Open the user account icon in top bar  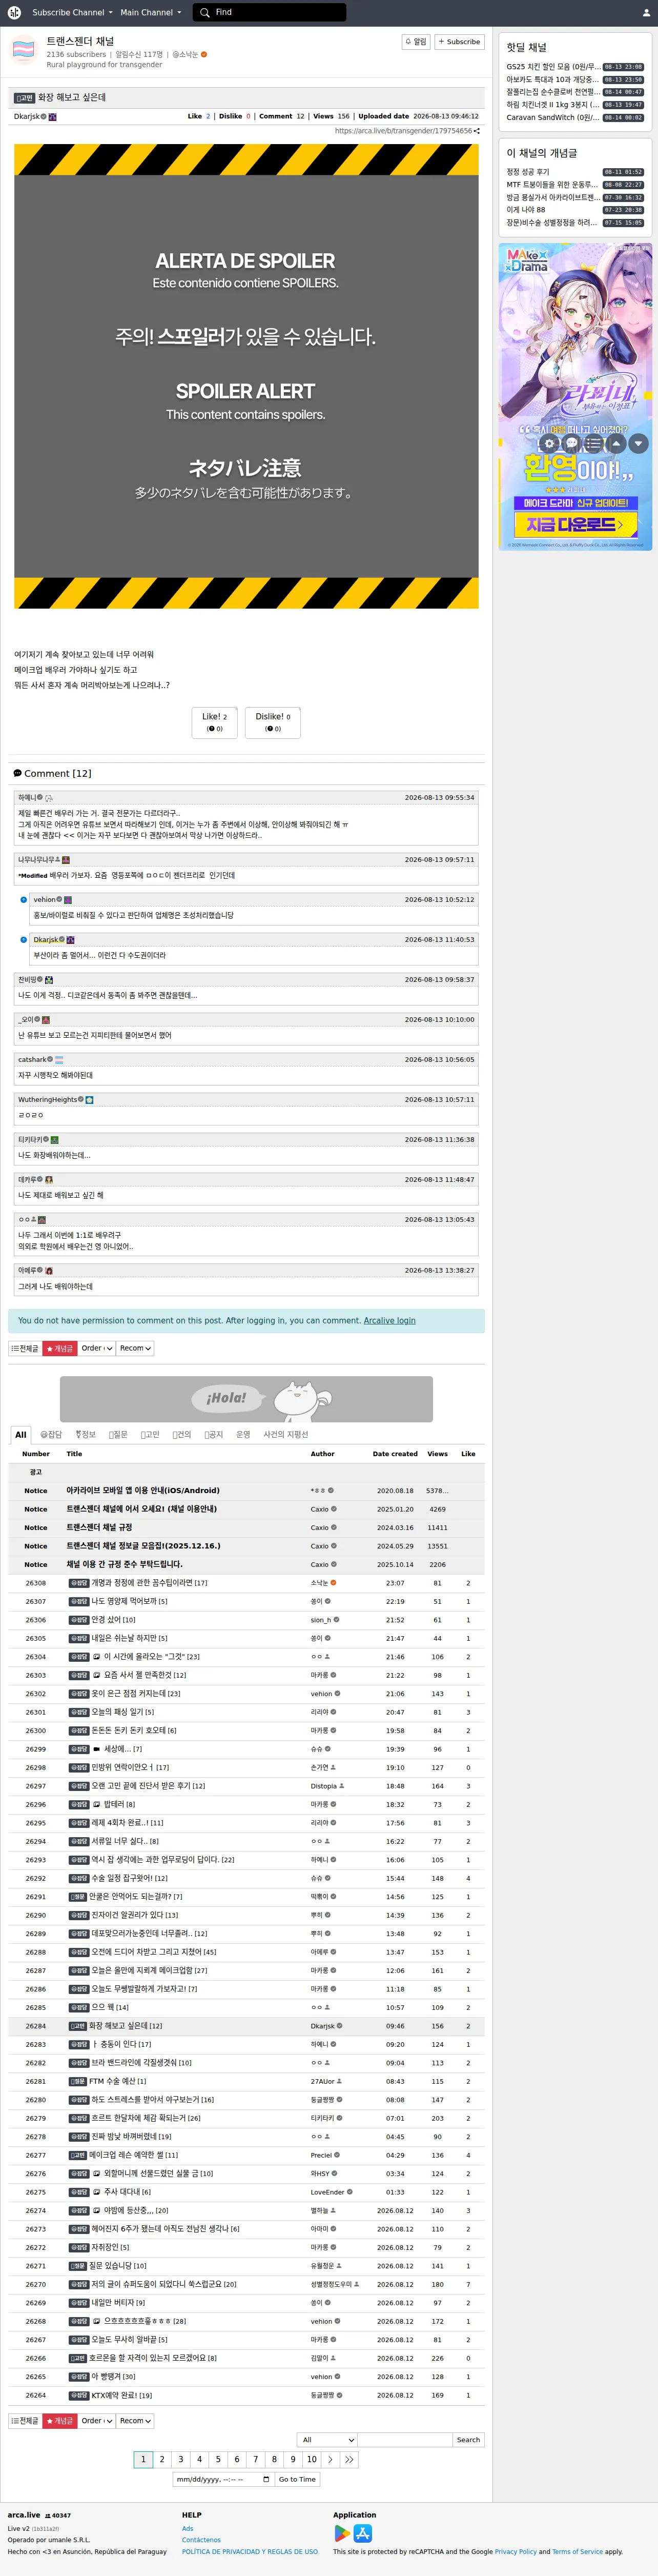645,13
